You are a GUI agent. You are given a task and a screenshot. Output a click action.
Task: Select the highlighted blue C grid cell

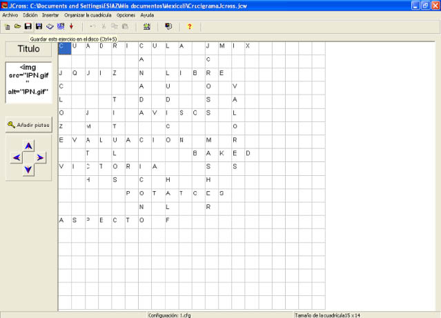[x=65, y=48]
